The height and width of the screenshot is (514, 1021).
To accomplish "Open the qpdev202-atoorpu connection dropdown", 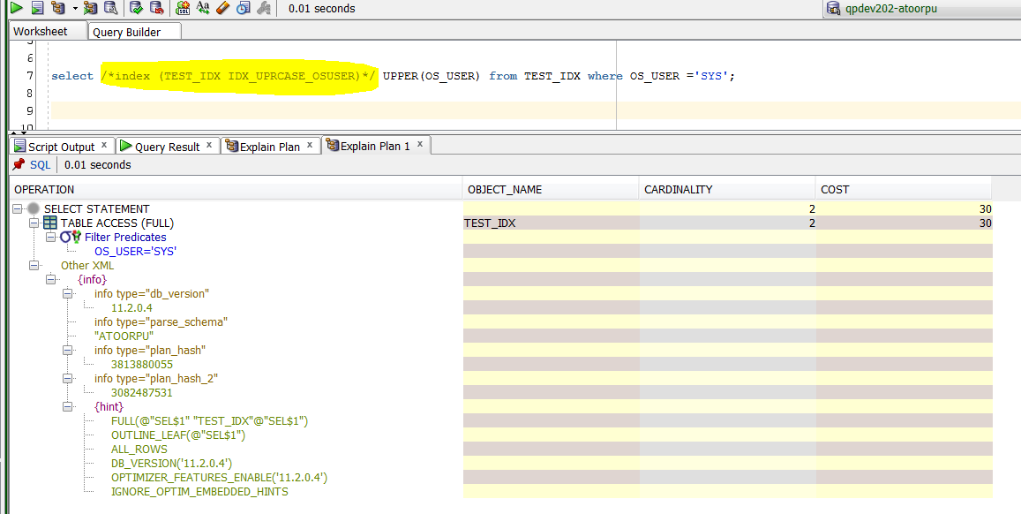I will coord(921,9).
